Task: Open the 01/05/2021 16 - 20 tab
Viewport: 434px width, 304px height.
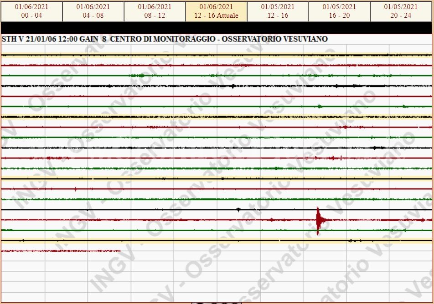Action: [339, 11]
